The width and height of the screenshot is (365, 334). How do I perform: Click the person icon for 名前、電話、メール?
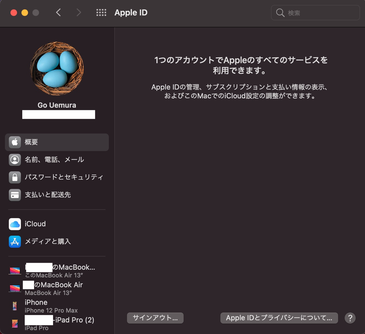click(15, 160)
